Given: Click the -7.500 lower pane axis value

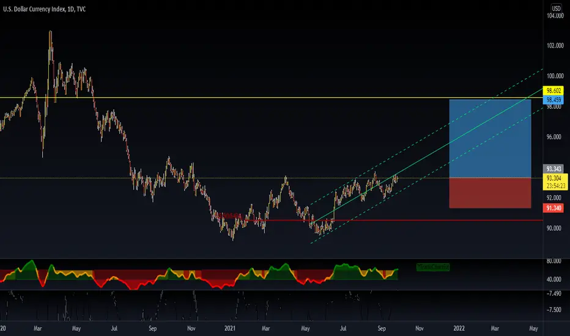Looking at the screenshot, I should (553, 310).
